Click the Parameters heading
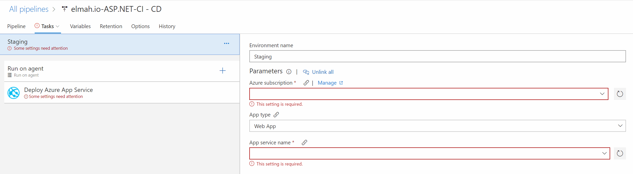The width and height of the screenshot is (633, 174). (x=266, y=71)
